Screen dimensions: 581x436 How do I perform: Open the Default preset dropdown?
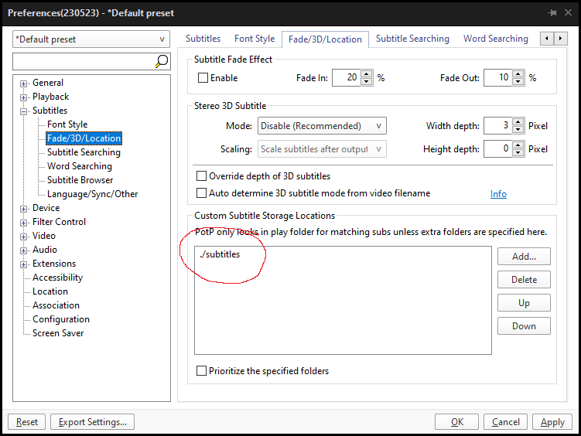point(91,39)
